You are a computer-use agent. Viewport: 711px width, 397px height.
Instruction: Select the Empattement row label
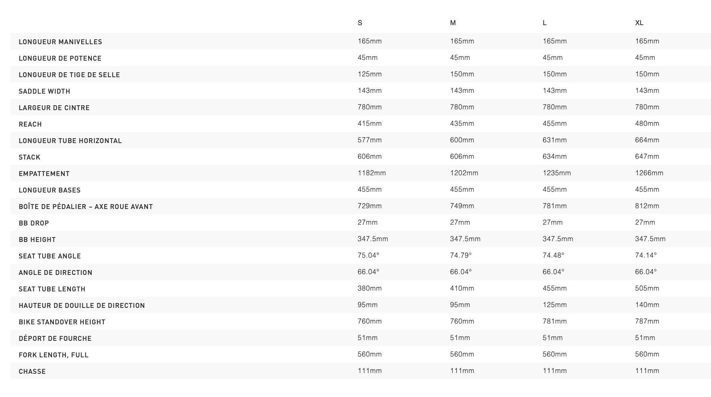(x=44, y=174)
